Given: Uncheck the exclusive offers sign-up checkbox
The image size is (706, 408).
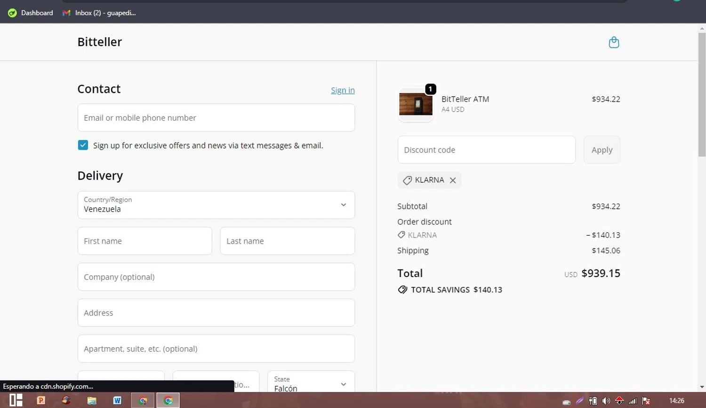Looking at the screenshot, I should point(83,145).
